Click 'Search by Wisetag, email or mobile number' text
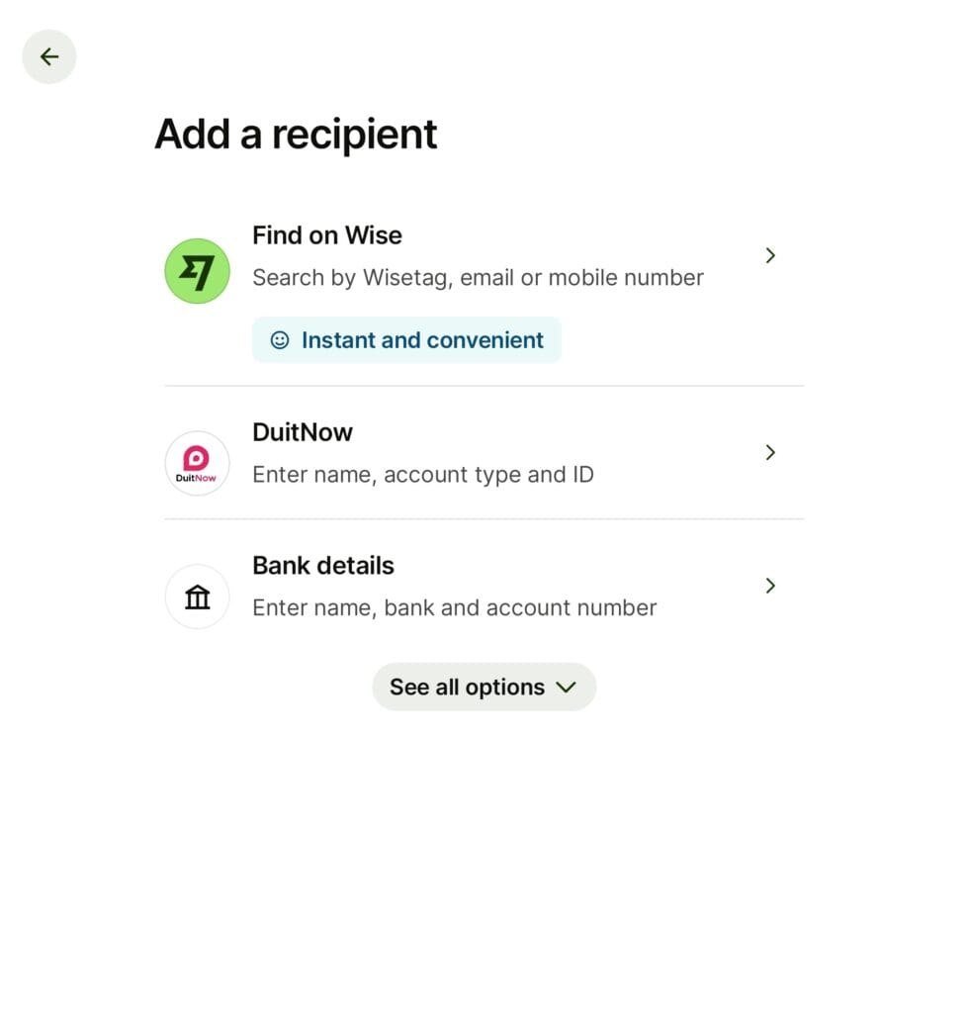 tap(478, 278)
